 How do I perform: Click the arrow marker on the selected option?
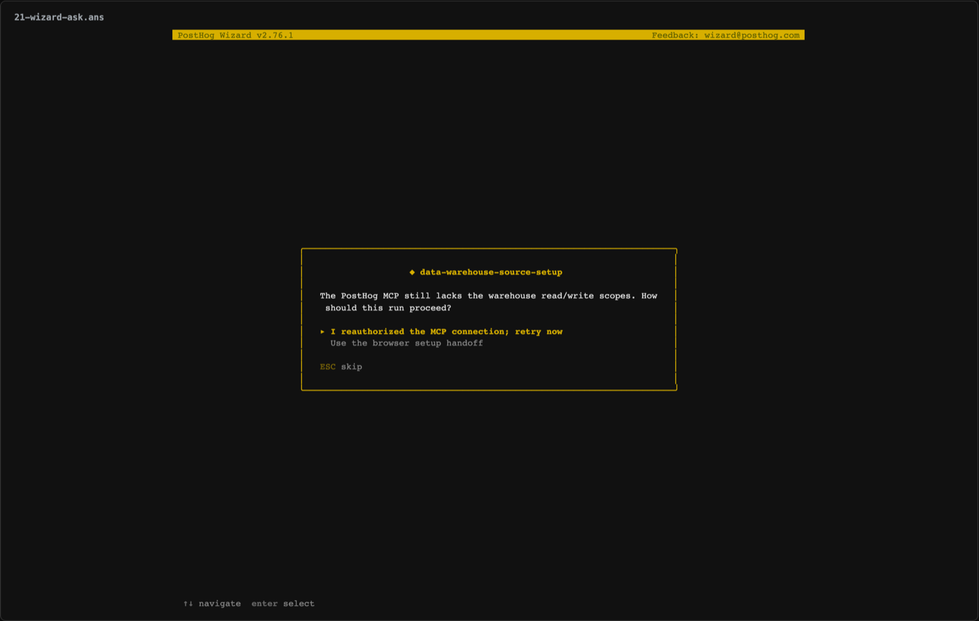coord(323,331)
